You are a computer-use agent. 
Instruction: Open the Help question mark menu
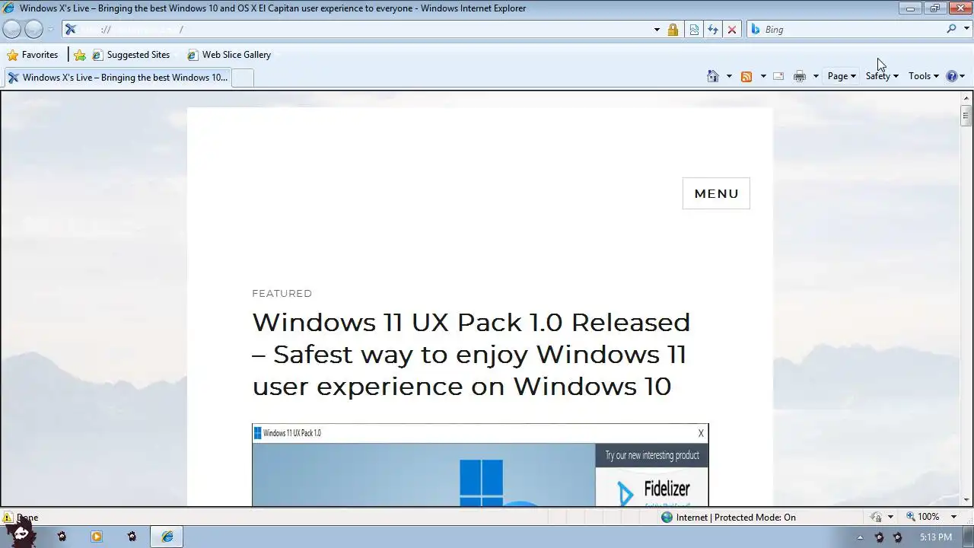point(955,76)
